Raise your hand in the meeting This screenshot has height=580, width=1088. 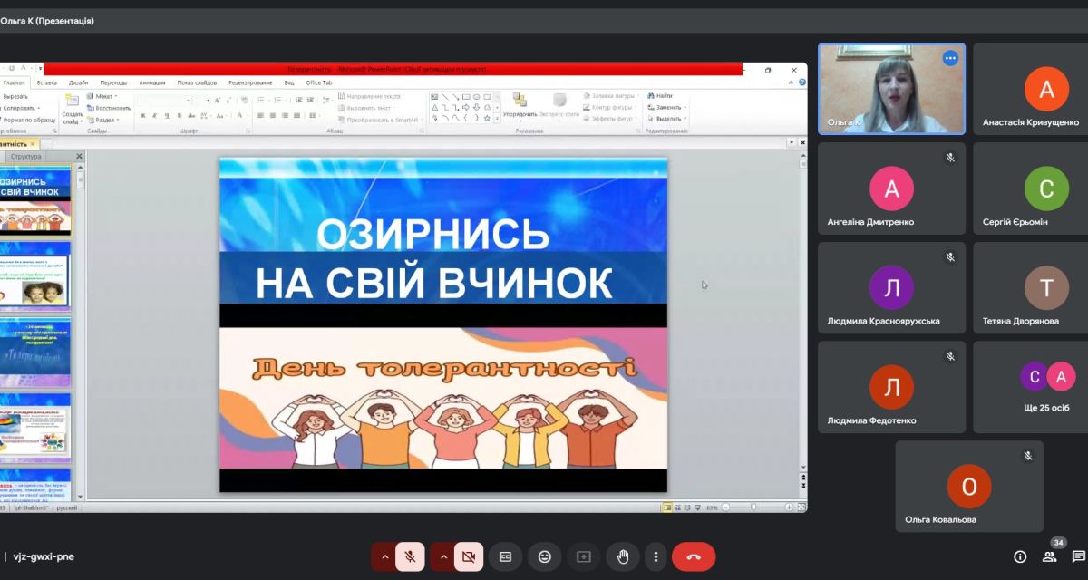[x=623, y=556]
